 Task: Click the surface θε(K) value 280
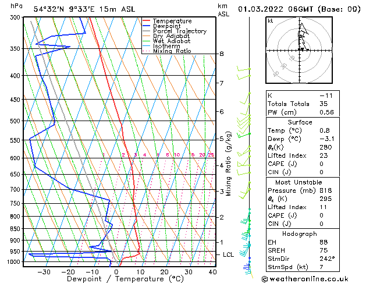(326, 147)
